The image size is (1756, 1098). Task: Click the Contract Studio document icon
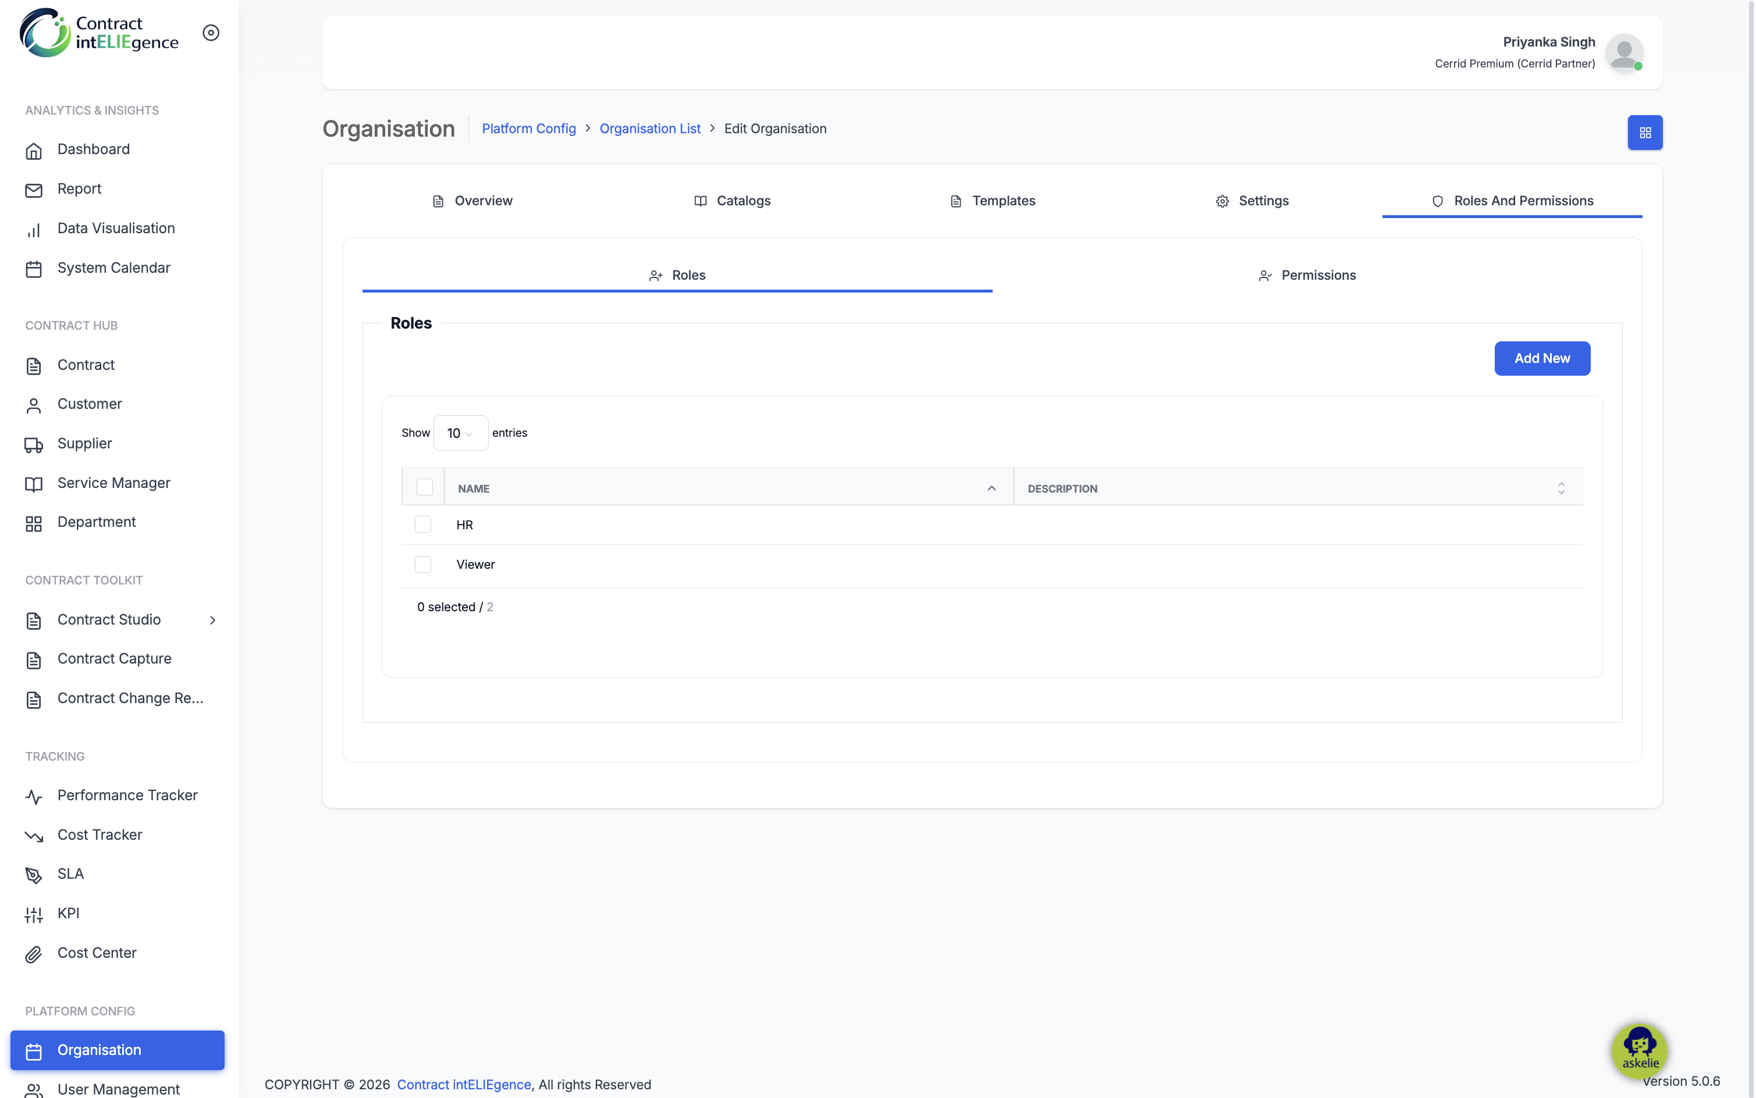33,620
